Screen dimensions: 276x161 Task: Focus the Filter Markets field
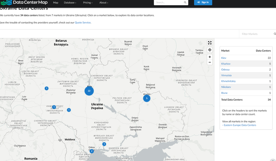256,34
